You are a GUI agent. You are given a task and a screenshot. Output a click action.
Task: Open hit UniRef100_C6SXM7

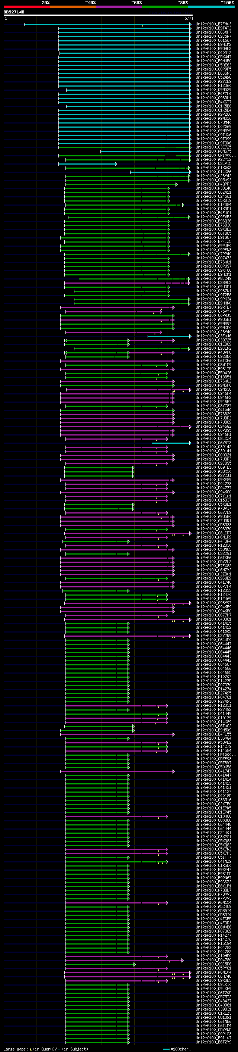point(213,32)
